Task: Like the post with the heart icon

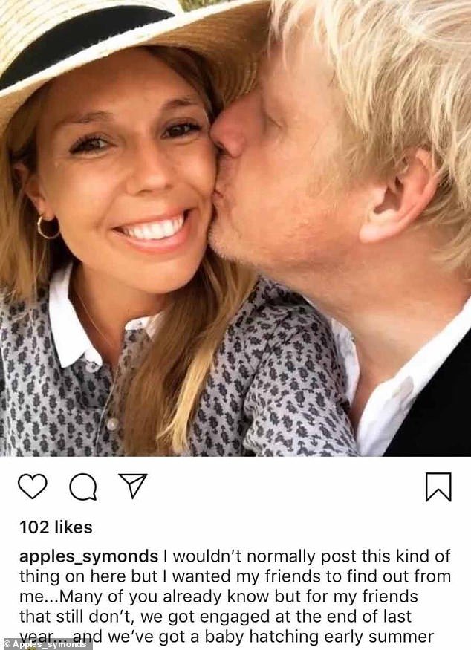Action: click(32, 487)
